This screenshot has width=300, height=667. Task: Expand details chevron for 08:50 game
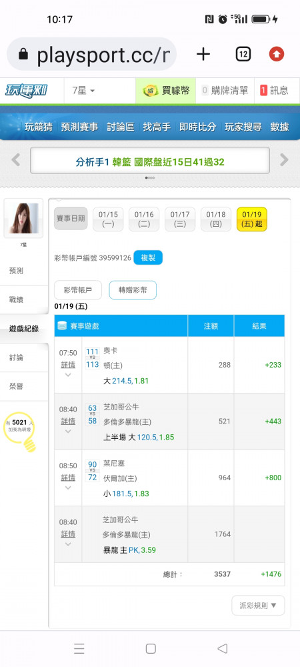[x=68, y=488]
